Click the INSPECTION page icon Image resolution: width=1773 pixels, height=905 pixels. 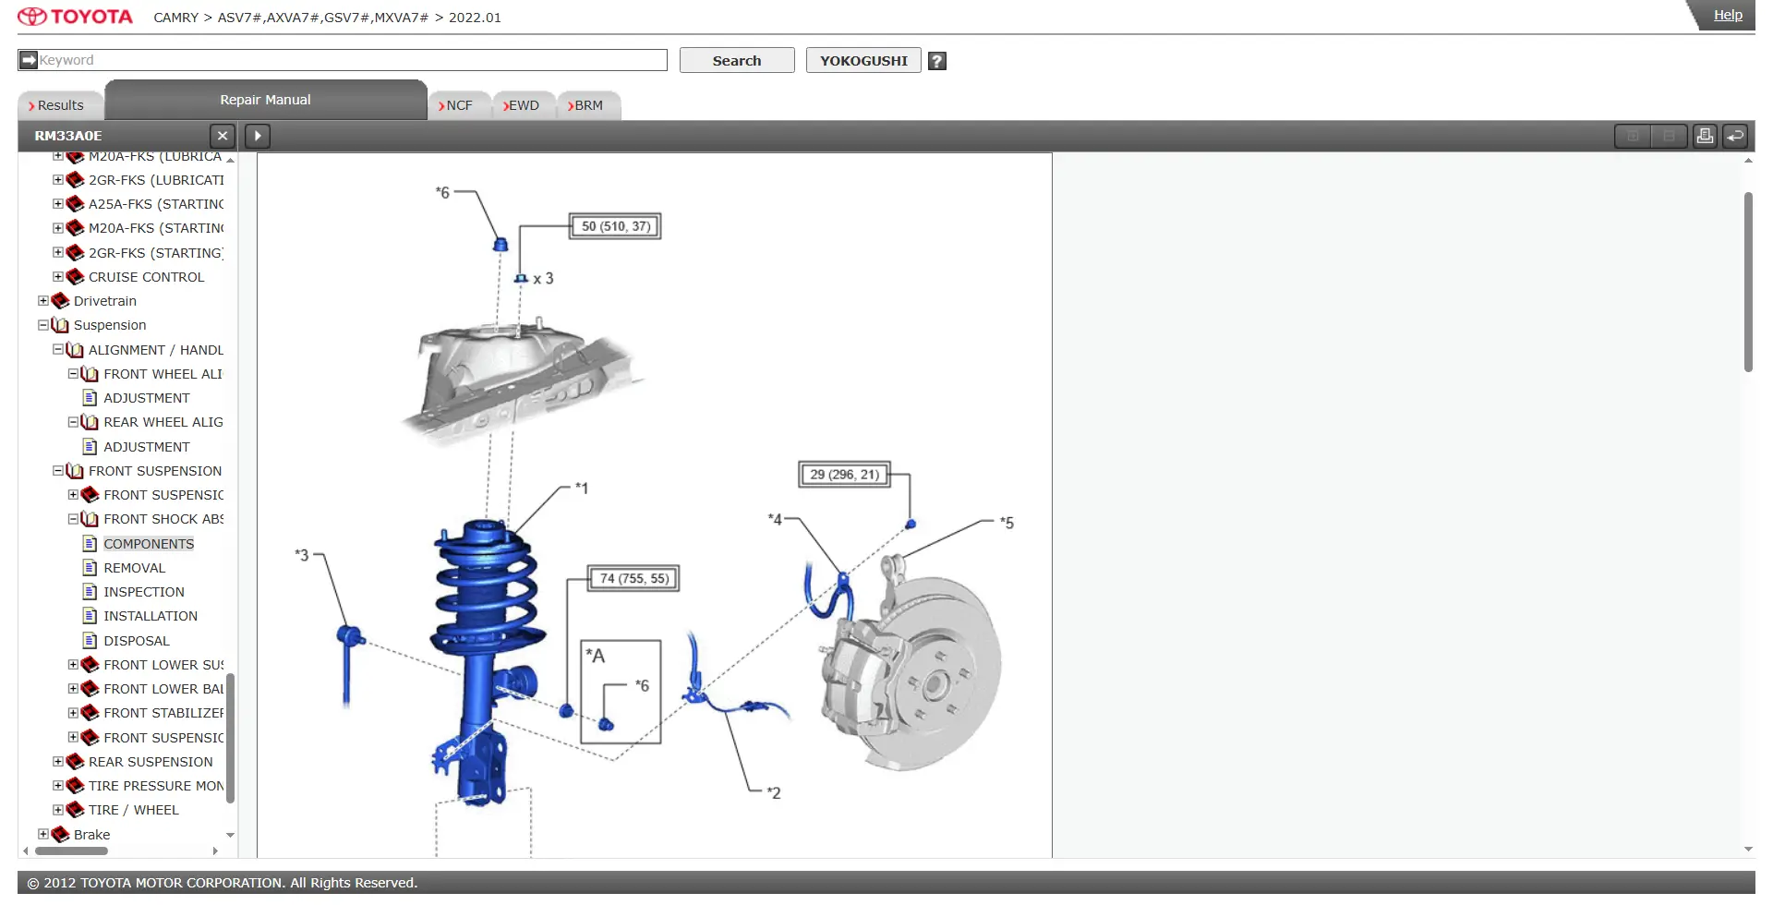(x=90, y=592)
